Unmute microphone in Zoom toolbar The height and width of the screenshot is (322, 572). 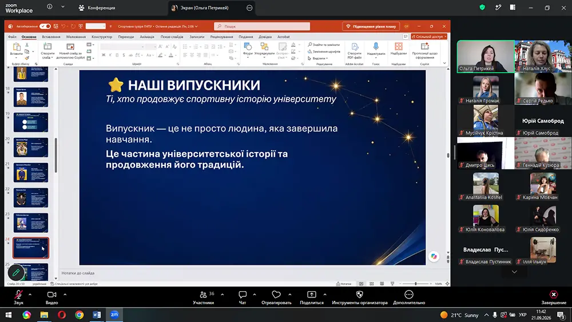18,295
